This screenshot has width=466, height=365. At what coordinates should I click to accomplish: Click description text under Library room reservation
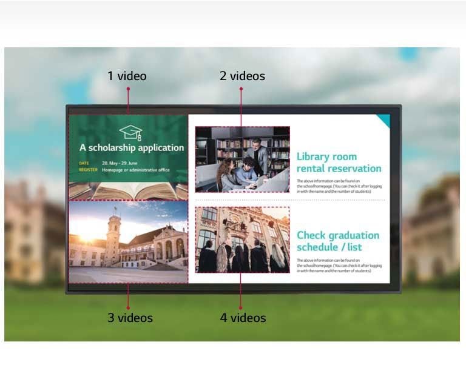click(339, 186)
